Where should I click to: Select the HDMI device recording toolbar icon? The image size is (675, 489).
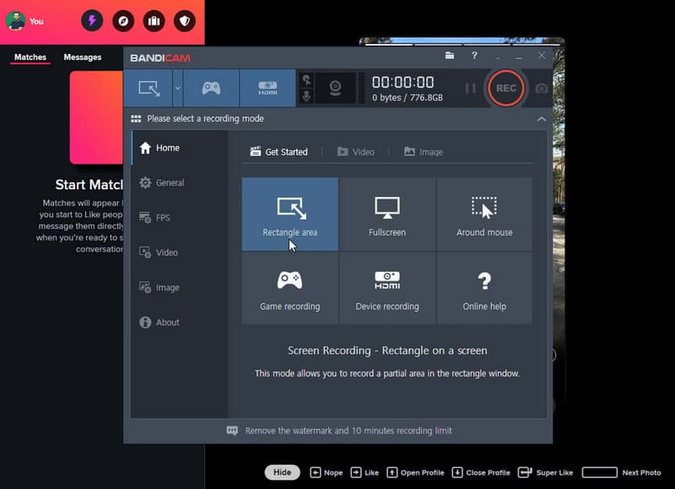coord(267,88)
